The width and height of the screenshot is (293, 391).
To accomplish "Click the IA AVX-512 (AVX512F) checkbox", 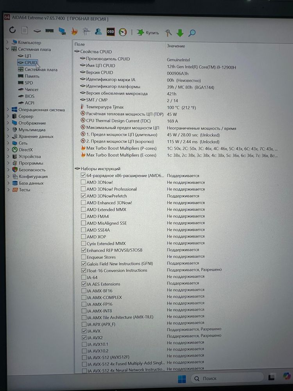I will point(84,357).
